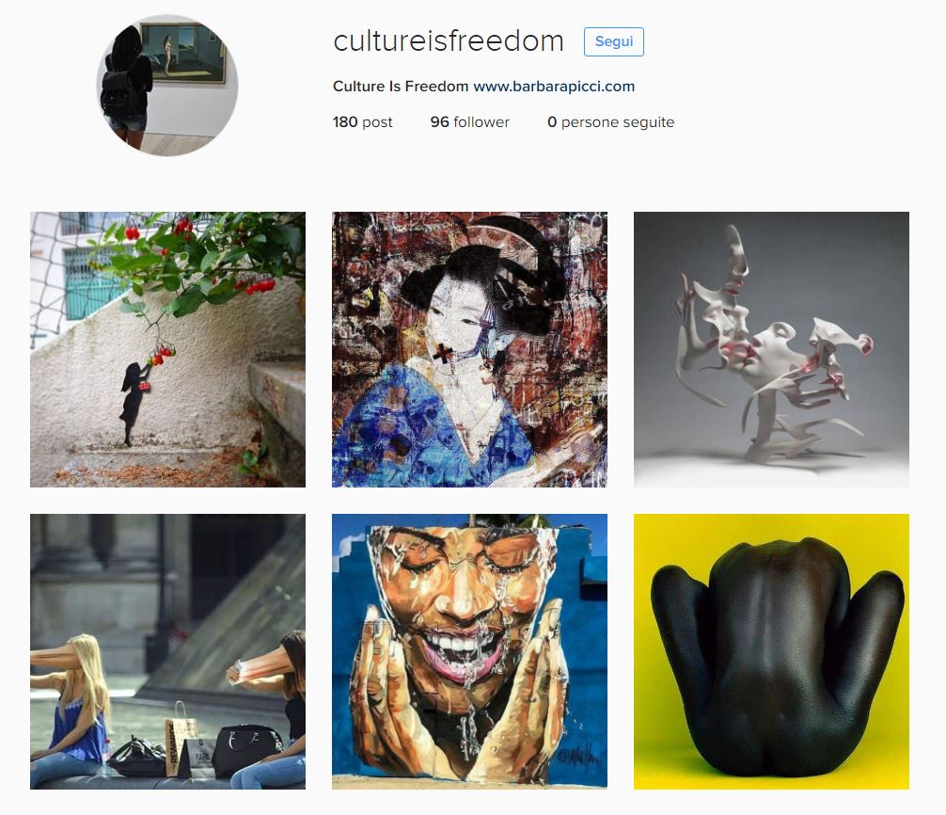Open the water-splashed face mural post
The height and width of the screenshot is (815, 946).
coord(469,651)
